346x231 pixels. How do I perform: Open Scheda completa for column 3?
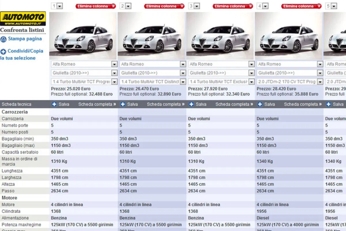tap(234, 104)
